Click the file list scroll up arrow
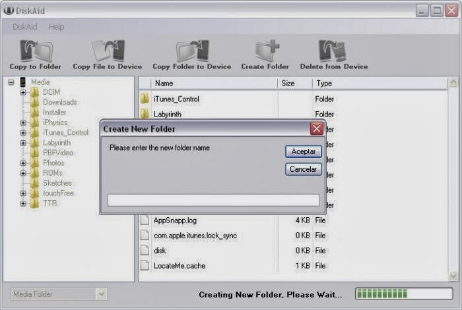Image resolution: width=462 pixels, height=310 pixels. [x=453, y=82]
